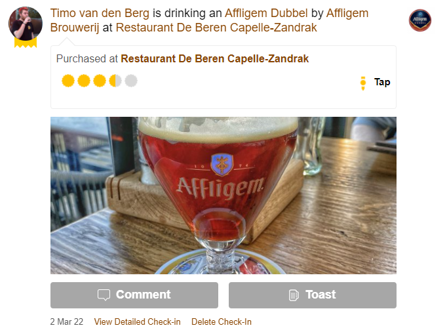The image size is (447, 332).
Task: Click the first yellow rating dot
Action: [68, 81]
